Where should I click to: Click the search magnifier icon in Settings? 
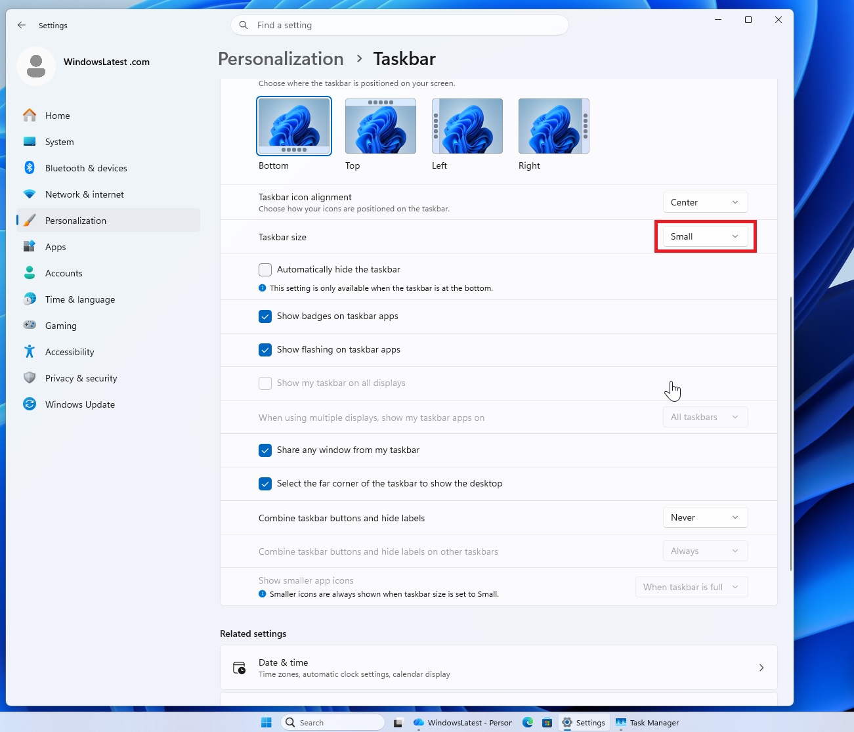pos(244,25)
